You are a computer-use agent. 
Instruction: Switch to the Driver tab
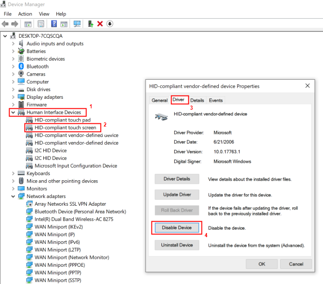179,100
